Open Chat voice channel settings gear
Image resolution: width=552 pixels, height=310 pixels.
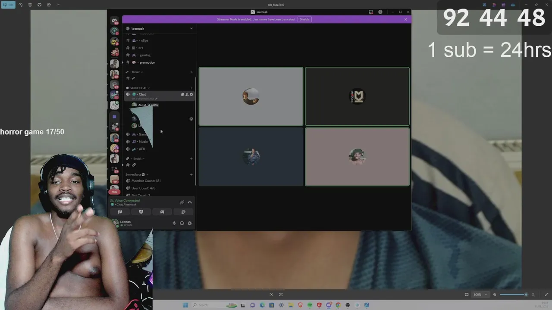[x=191, y=94]
